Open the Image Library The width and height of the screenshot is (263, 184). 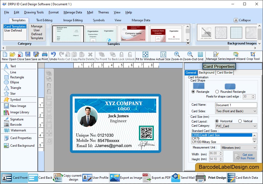pyautogui.click(x=16, y=112)
